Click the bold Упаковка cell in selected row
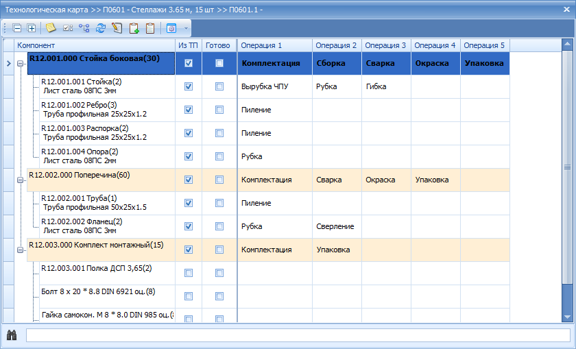576x349 pixels. [x=485, y=63]
